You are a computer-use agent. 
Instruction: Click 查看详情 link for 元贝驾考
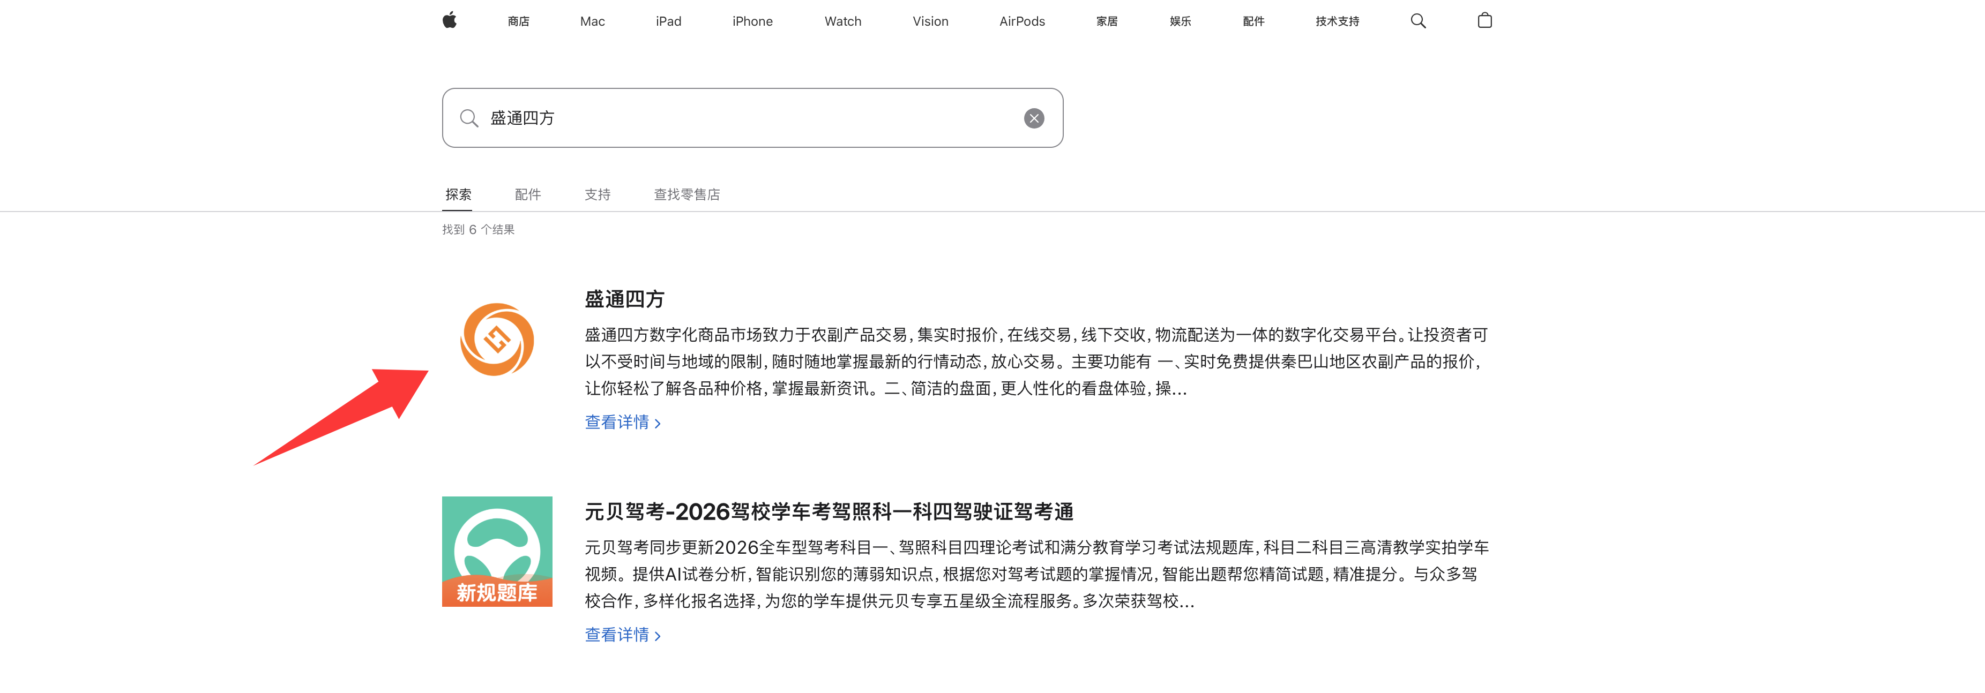point(617,635)
